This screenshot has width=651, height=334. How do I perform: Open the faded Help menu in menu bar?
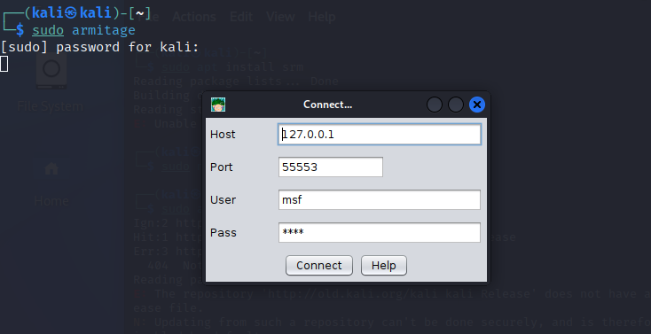coord(322,17)
